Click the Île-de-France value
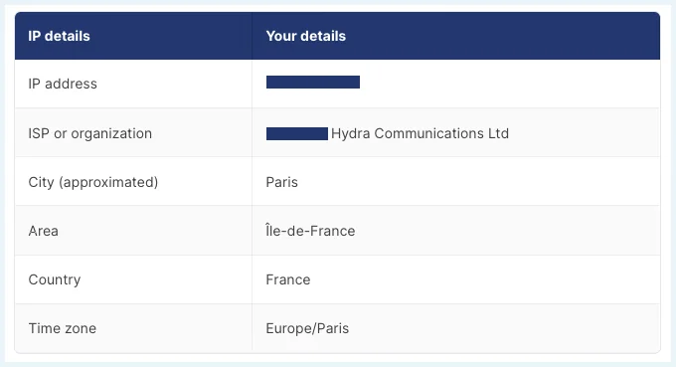This screenshot has width=676, height=367. (x=310, y=231)
